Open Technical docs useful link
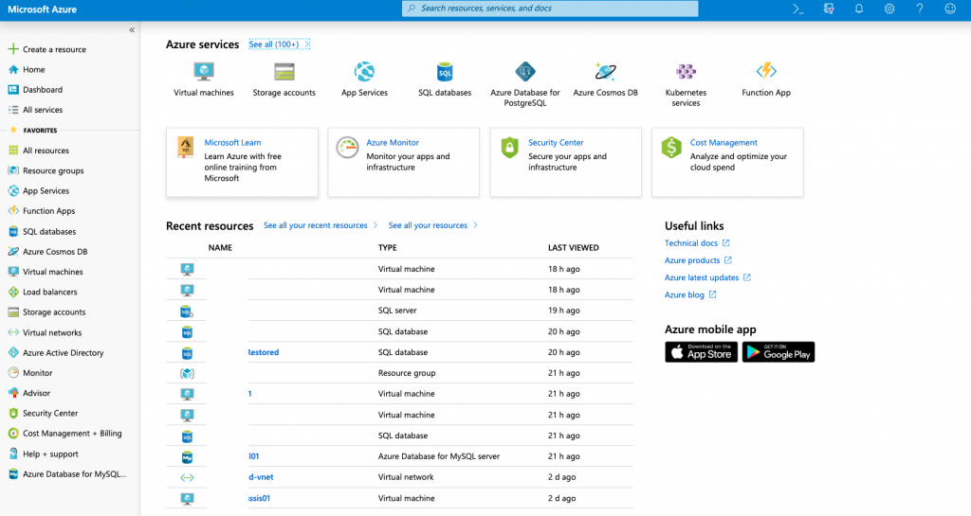Screen dimensions: 971x516 [x=697, y=243]
